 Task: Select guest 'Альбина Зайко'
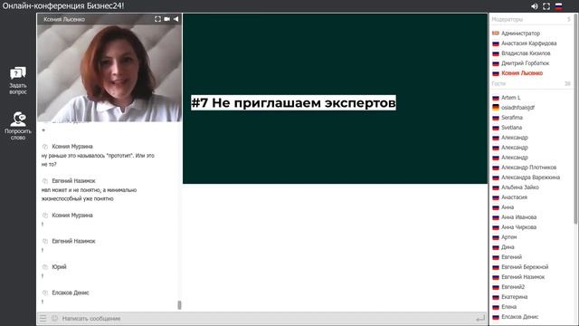520,187
